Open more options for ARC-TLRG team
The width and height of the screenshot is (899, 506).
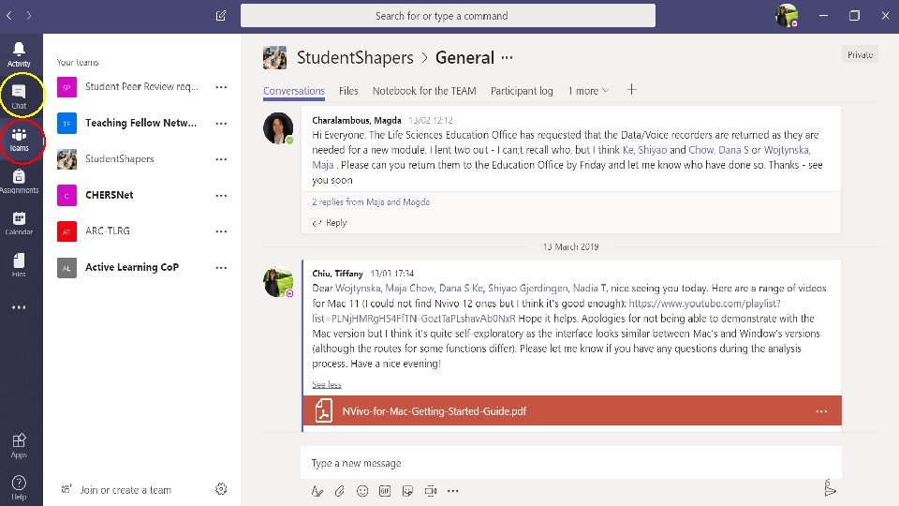[x=221, y=231]
